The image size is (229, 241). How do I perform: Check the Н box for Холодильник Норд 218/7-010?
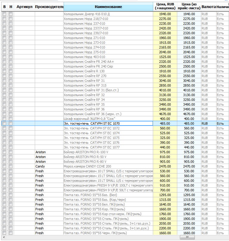click(x=11, y=19)
